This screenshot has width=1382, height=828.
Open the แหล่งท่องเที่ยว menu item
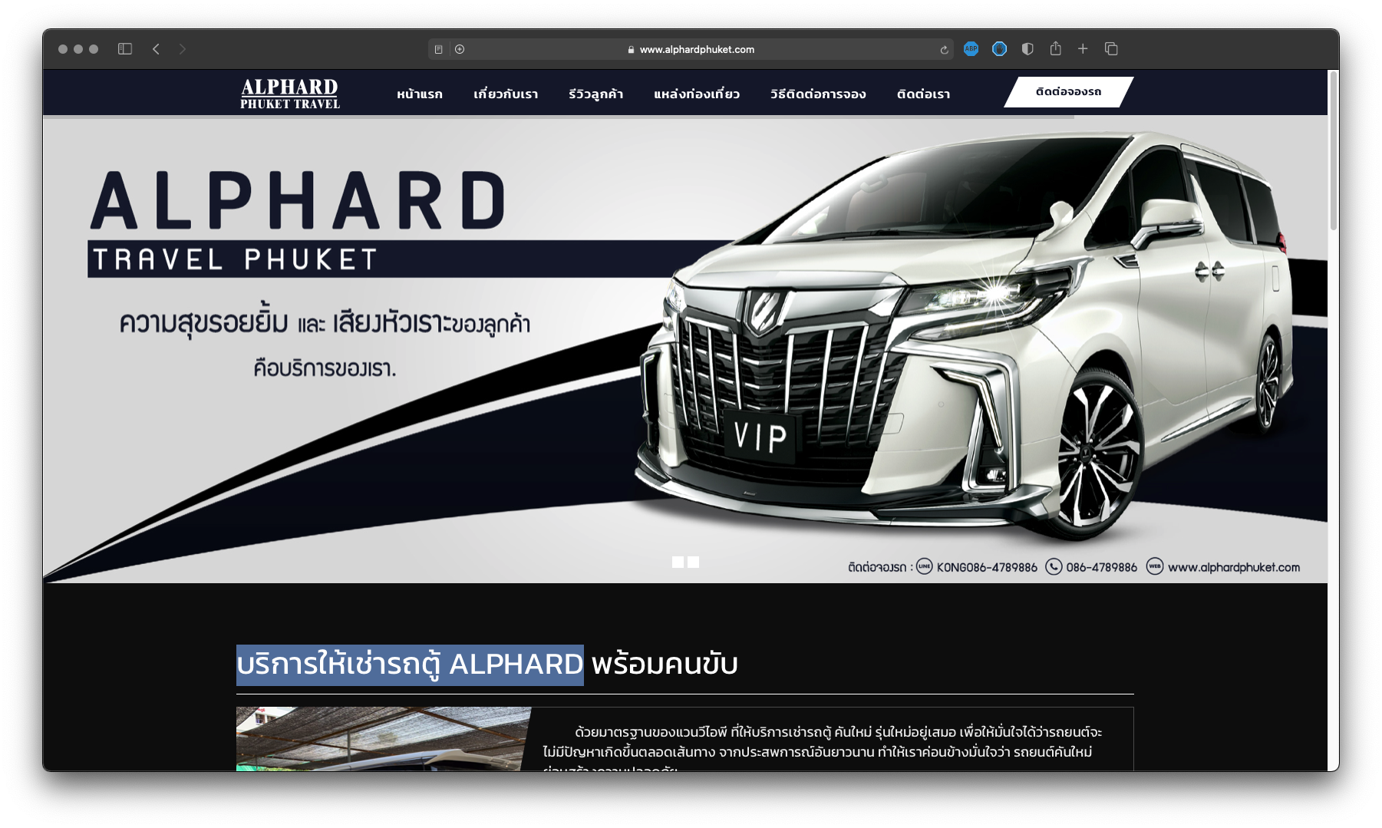pos(697,94)
